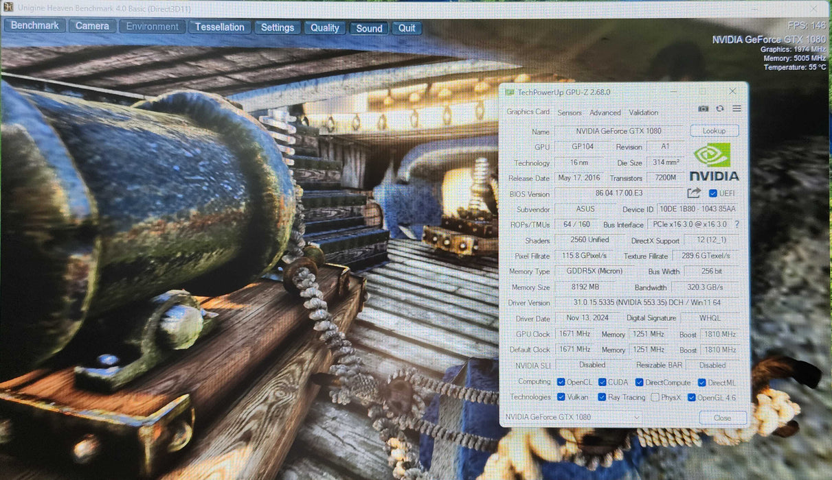832x480 pixels.
Task: Open the Heaven Benchmark menu
Action: point(35,25)
